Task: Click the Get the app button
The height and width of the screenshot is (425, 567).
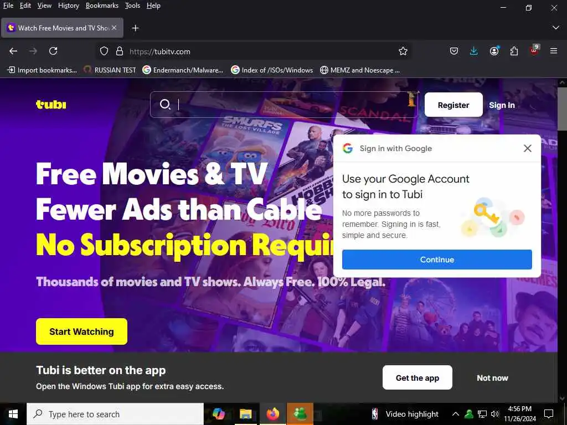Action: pos(417,377)
